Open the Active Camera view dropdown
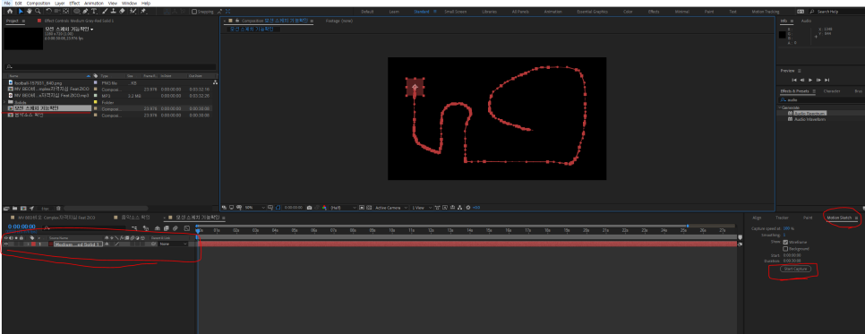Viewport: 865px width, 334px height. coord(390,207)
